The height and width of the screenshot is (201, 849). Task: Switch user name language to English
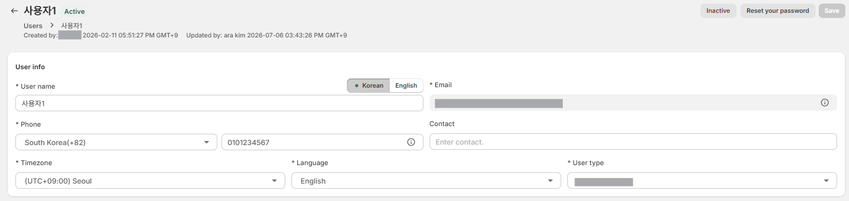tap(406, 86)
